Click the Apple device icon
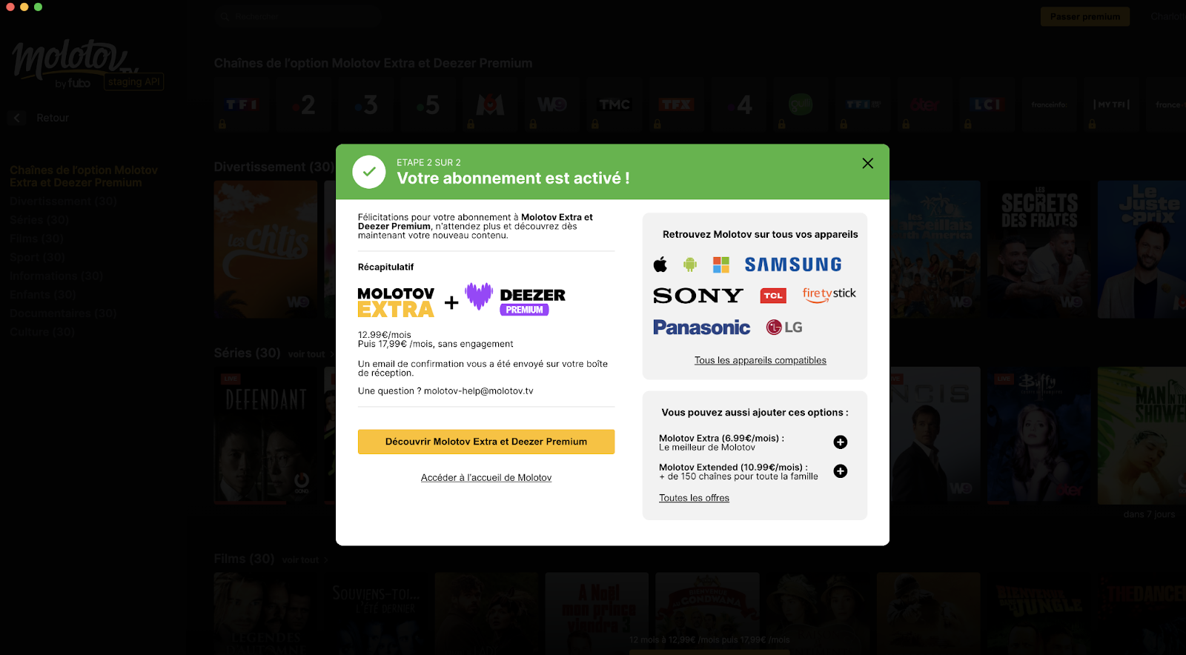This screenshot has width=1186, height=655. click(x=660, y=265)
